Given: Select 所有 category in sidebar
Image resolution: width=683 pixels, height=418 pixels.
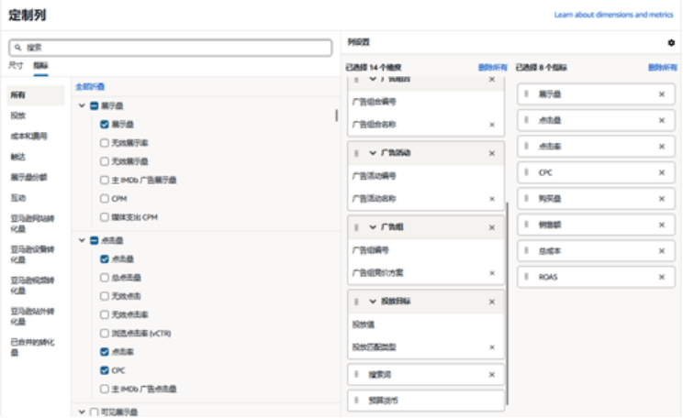Looking at the screenshot, I should [x=36, y=94].
